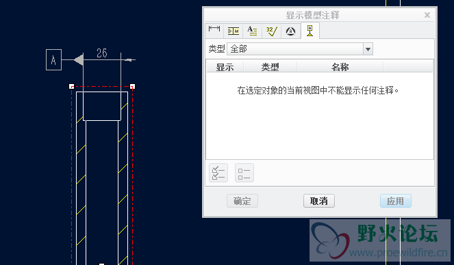
Task: Close the 显示模型注释 dialog
Action: click(x=427, y=15)
